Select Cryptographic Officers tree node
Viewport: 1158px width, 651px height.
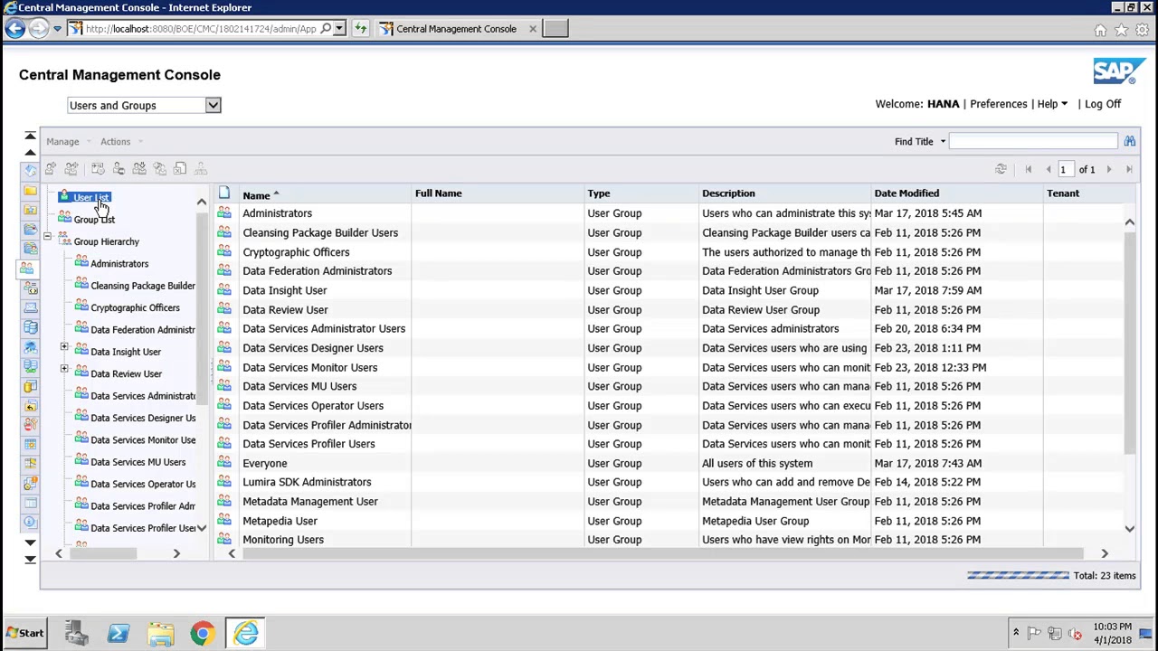(x=135, y=308)
